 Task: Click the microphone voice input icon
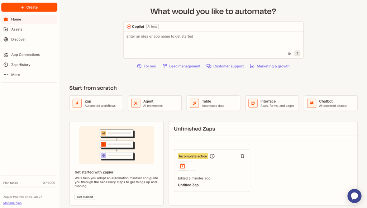[x=289, y=53]
